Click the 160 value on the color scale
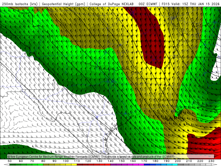Screen dimensions: 221x166 click(x=133, y=161)
